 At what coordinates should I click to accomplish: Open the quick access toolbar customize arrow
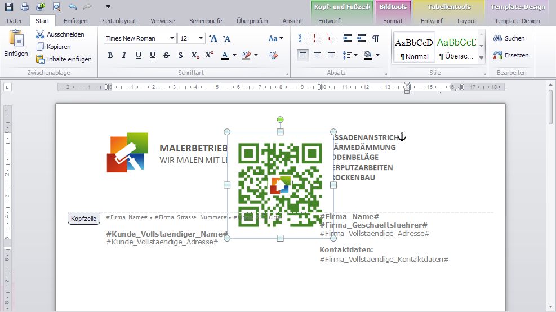[x=109, y=6]
